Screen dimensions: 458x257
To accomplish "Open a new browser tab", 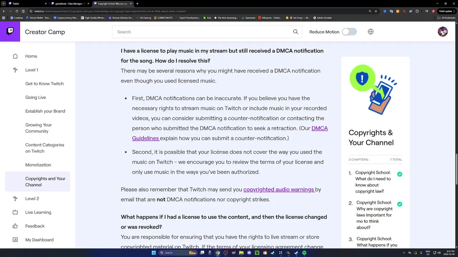I will [x=137, y=4].
